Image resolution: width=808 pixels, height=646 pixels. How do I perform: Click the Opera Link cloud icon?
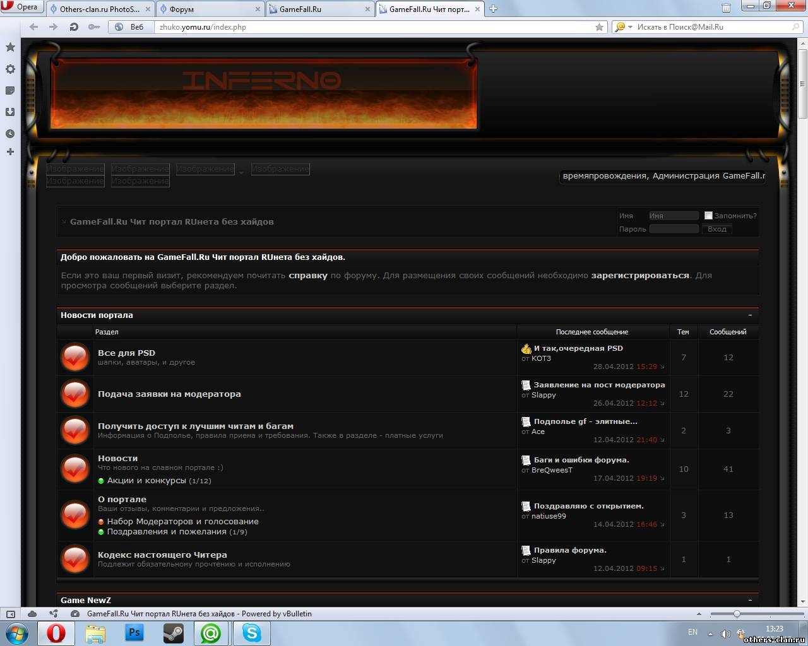pyautogui.click(x=32, y=614)
